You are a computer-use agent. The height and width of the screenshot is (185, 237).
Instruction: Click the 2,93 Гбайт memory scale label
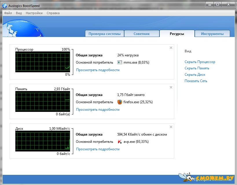point(62,89)
